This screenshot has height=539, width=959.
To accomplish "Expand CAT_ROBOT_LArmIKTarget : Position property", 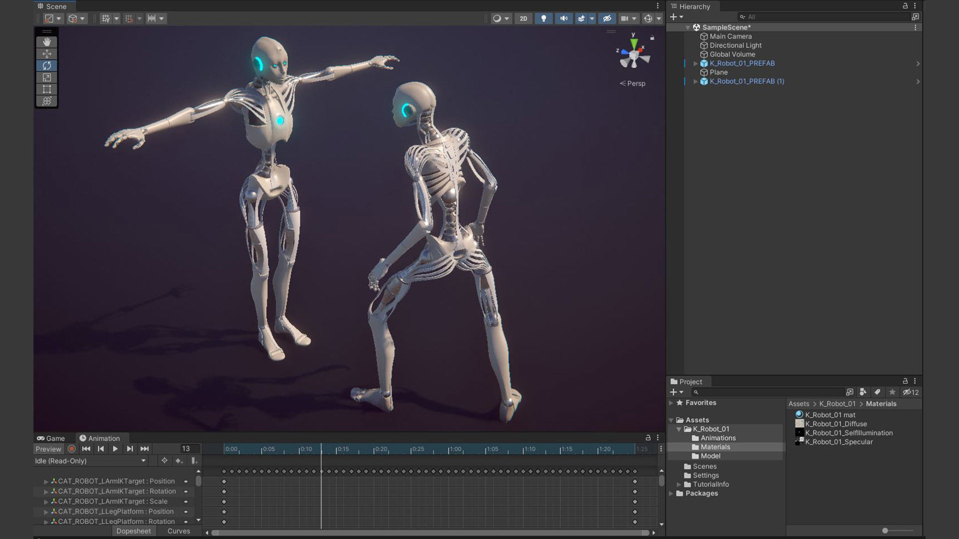I will tap(46, 482).
